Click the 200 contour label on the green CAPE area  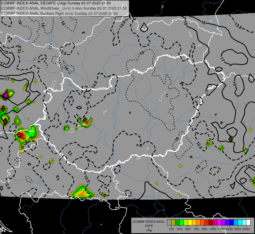click(33, 138)
